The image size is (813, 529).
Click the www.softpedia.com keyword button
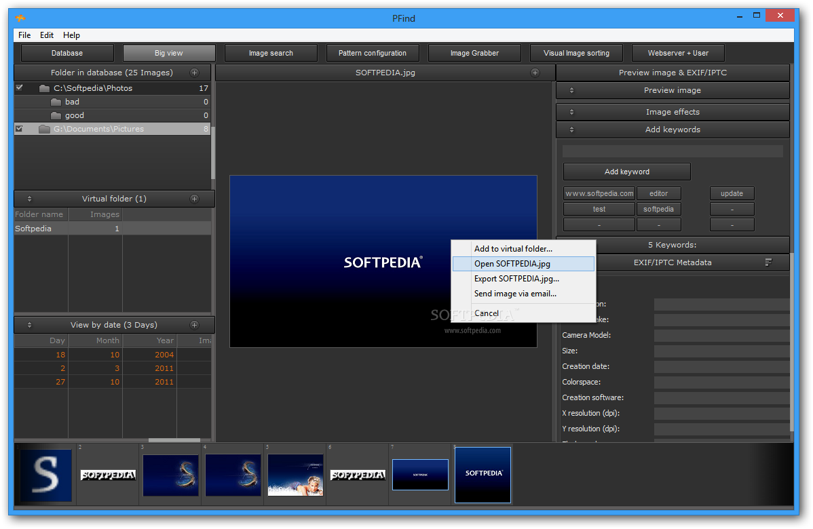(x=599, y=193)
